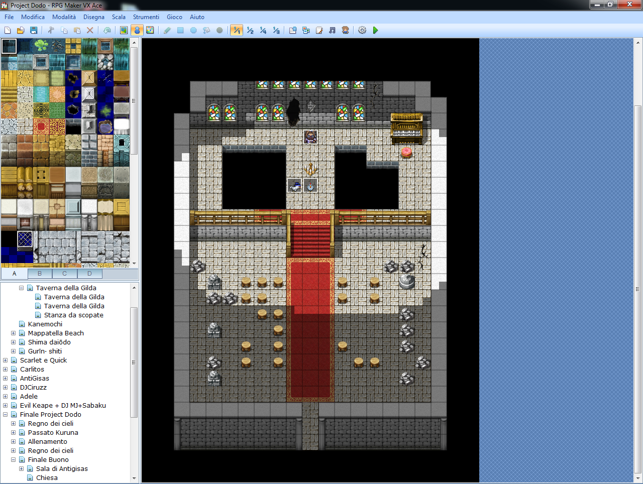Open Options with the gear icon
The image size is (643, 484).
(362, 30)
